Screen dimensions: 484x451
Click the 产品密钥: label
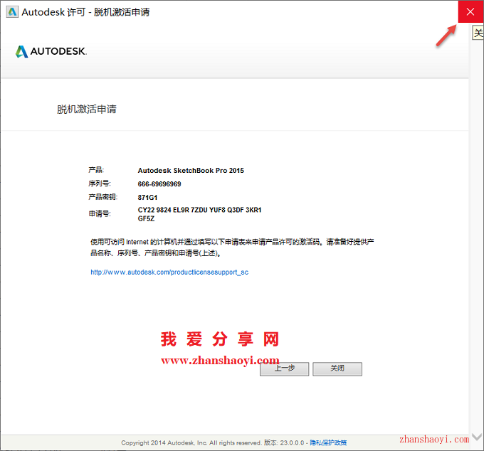(x=102, y=197)
